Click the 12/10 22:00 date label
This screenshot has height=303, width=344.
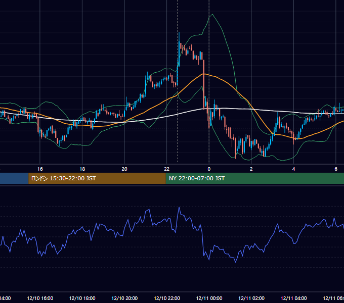point(167,298)
